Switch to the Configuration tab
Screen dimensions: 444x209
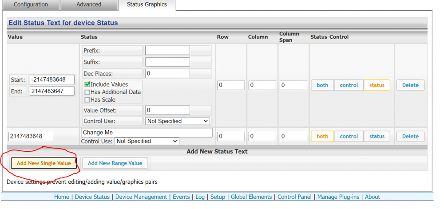[30, 4]
